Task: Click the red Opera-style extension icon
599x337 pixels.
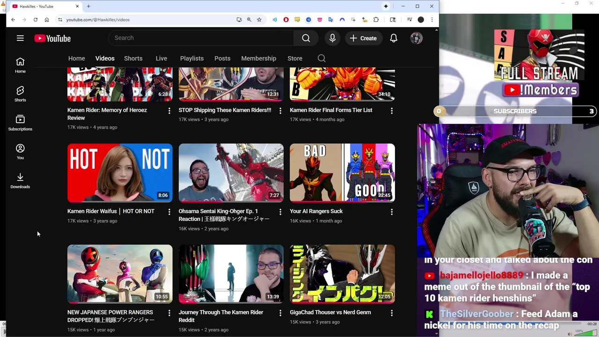Action: pyautogui.click(x=286, y=20)
